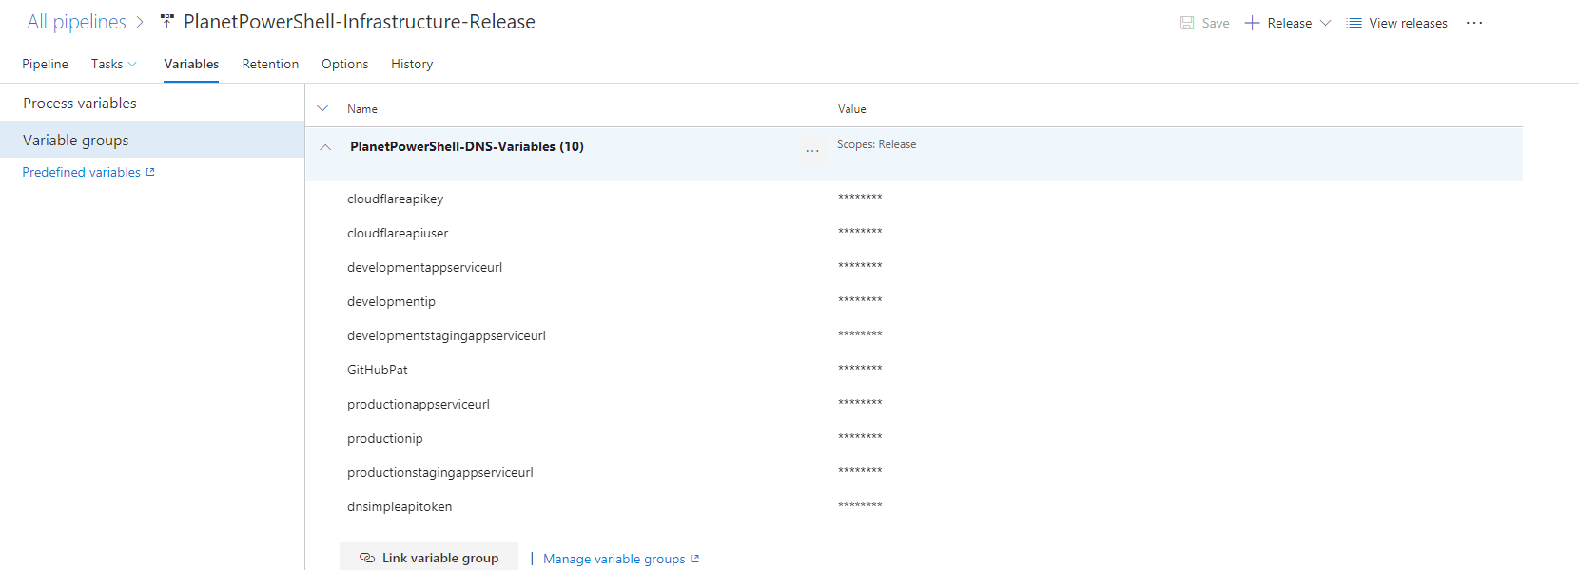Click the masked value of developmentip
Screen dimensions: 1579x570
point(860,300)
